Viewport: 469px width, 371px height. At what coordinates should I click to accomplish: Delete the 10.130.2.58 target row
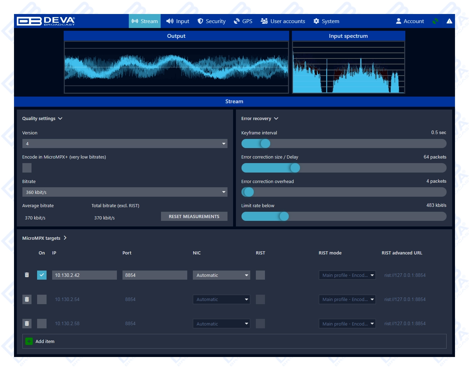pos(27,323)
